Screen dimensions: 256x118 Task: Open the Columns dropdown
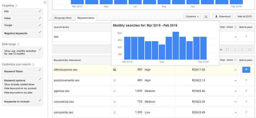(x=192, y=17)
